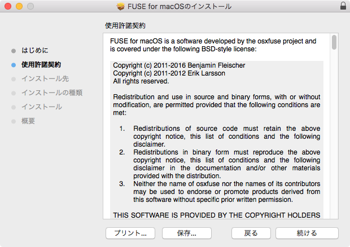Select the はじめに step in sidebar

coord(35,50)
